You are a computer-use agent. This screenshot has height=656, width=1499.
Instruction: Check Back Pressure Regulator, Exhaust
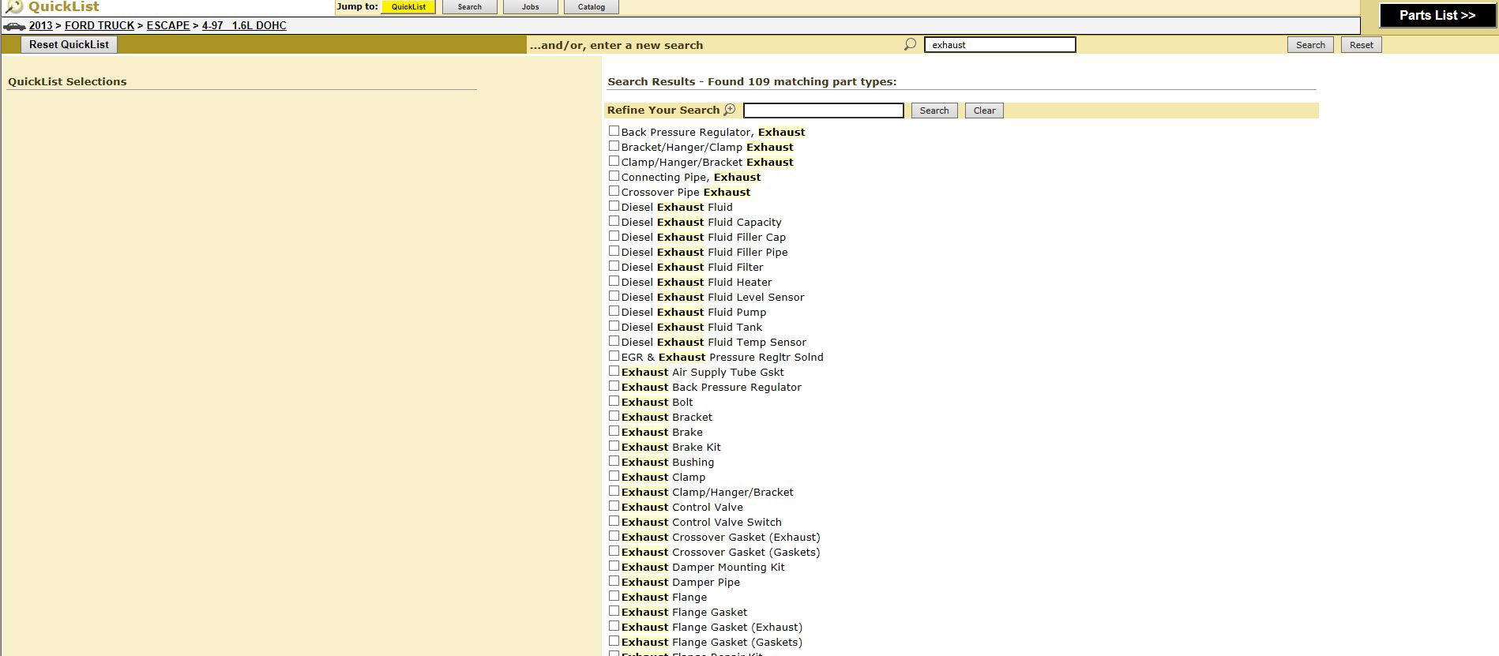(614, 131)
